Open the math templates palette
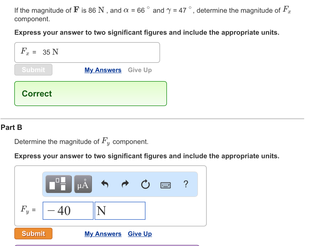 pos(58,184)
